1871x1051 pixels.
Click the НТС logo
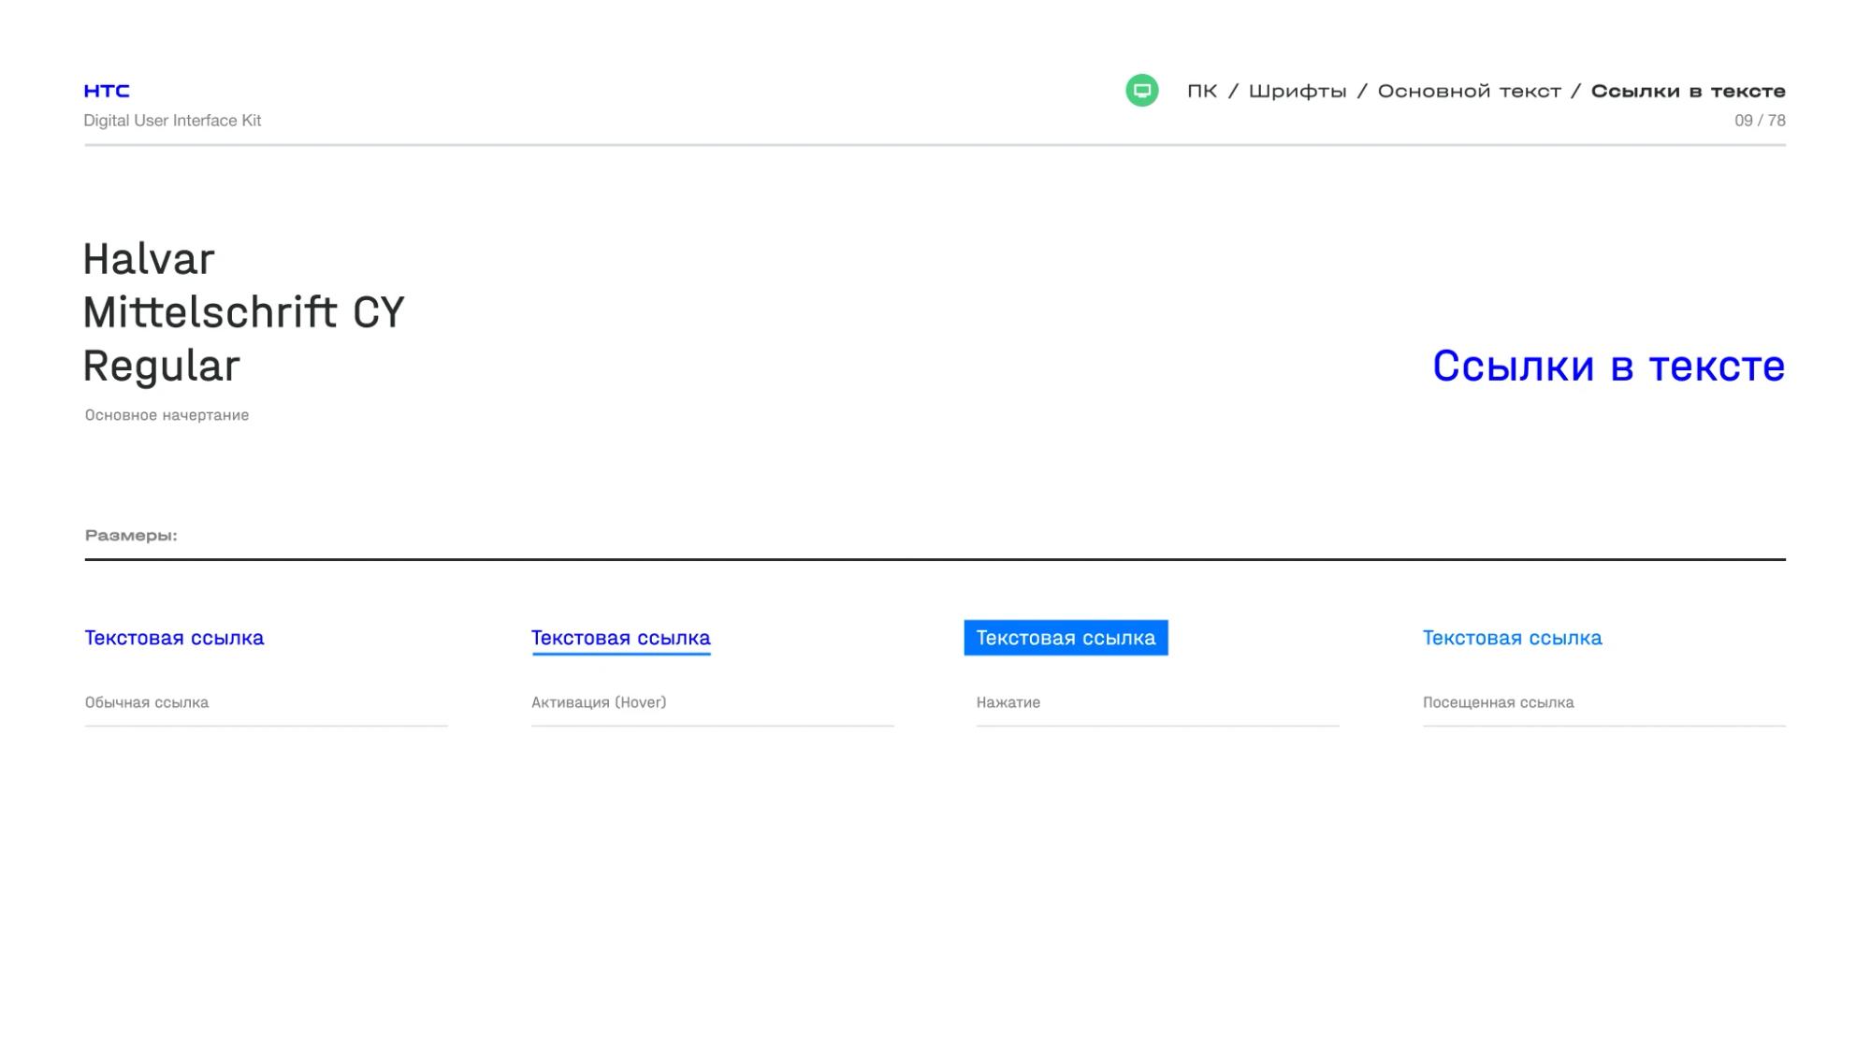pyautogui.click(x=107, y=91)
